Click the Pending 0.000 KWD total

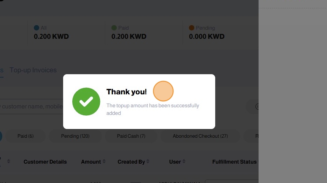click(x=206, y=37)
